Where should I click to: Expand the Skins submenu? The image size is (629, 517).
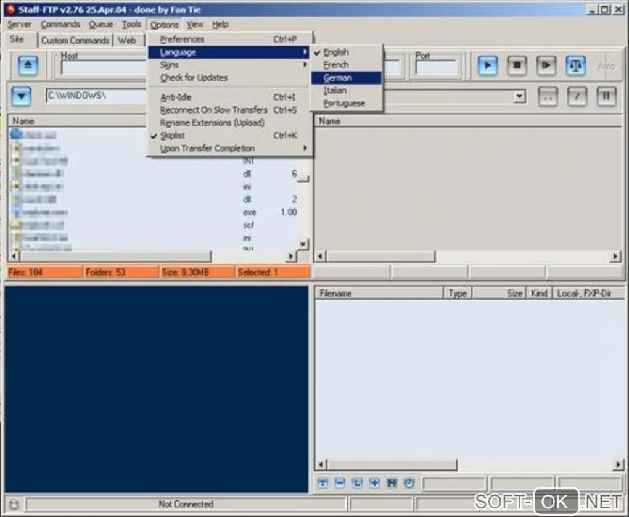pos(228,65)
